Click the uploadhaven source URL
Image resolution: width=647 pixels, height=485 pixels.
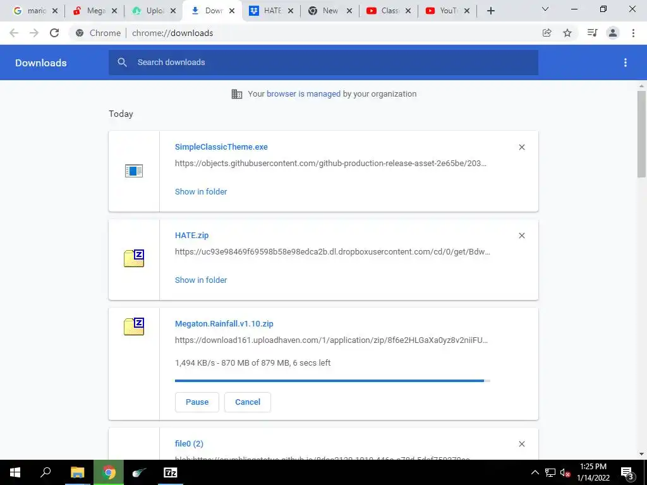click(x=331, y=340)
